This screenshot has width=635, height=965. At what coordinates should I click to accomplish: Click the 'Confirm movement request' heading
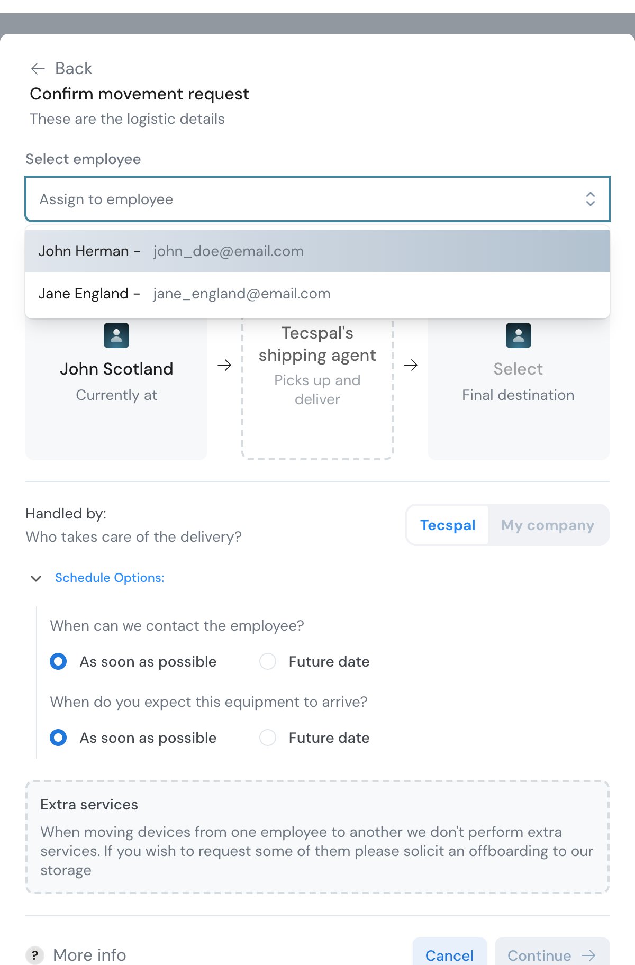point(139,94)
